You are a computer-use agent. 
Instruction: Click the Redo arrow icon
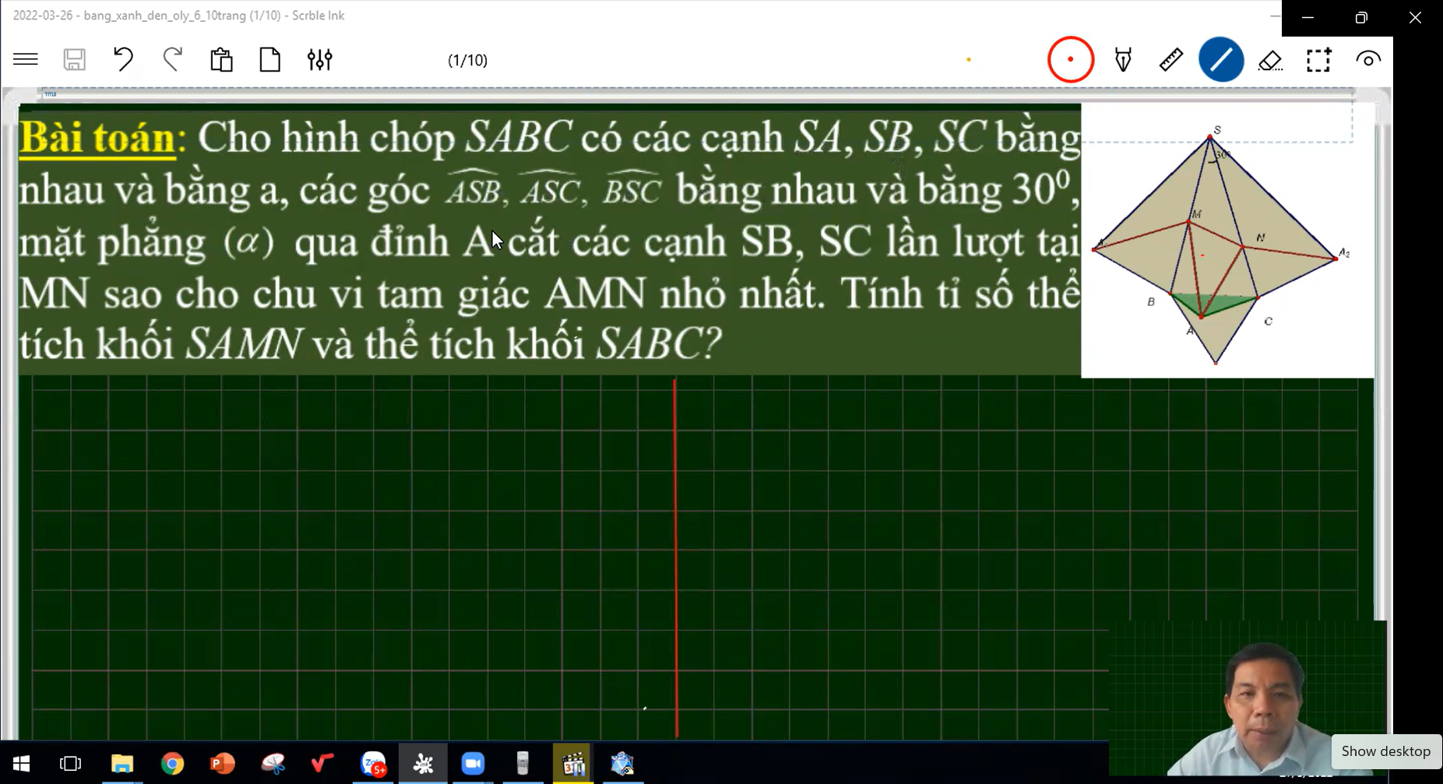pos(172,60)
